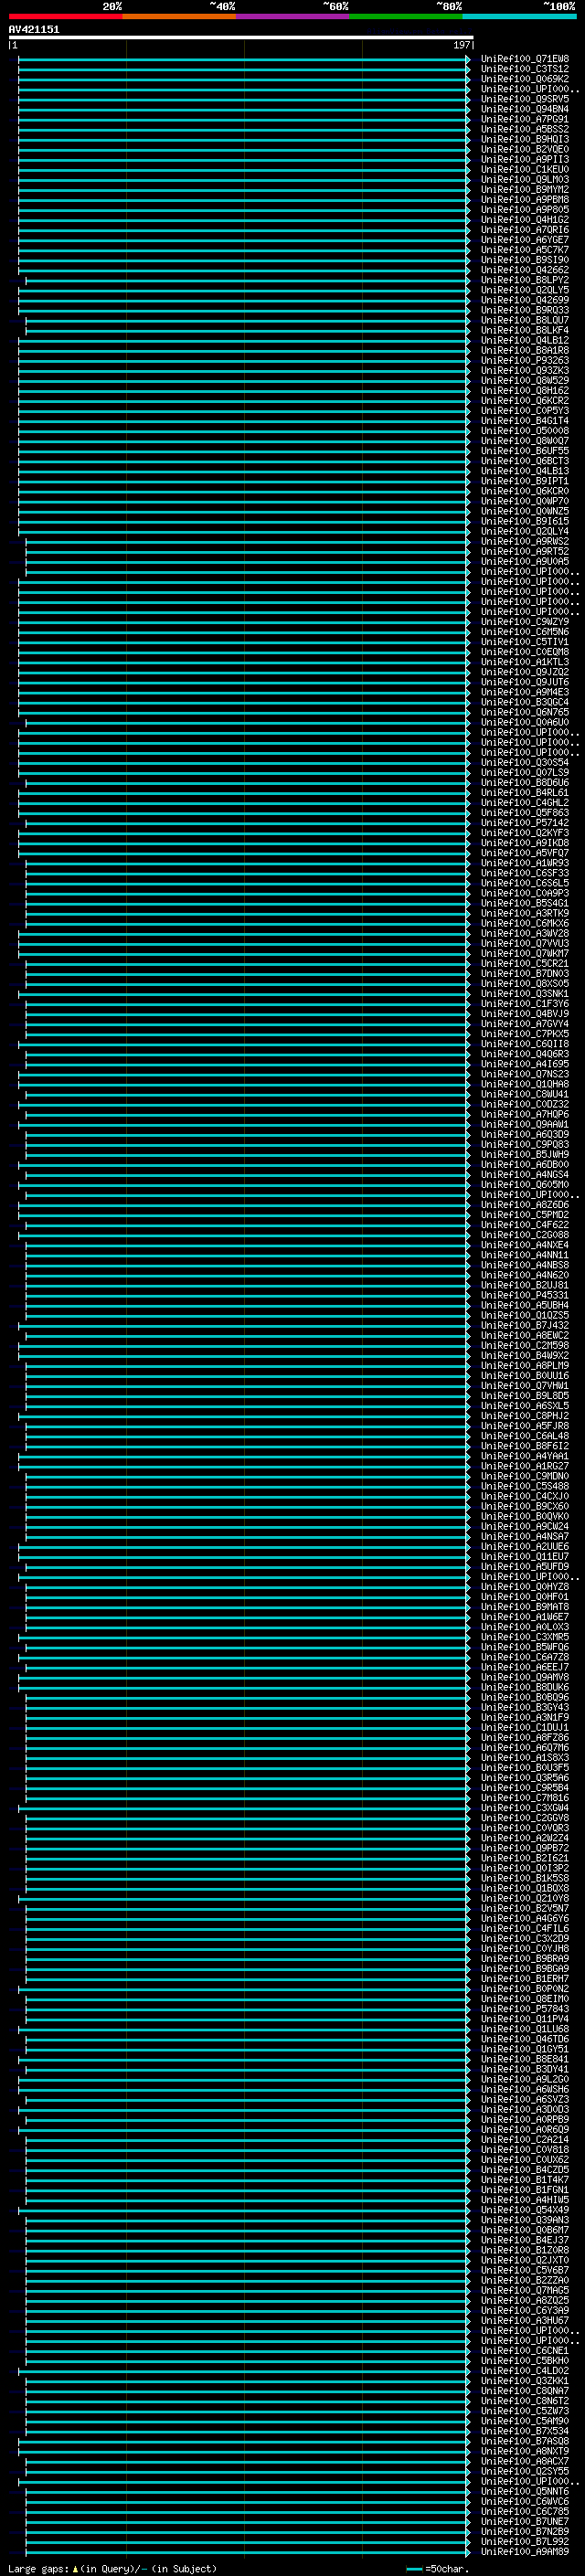Open hit UniRef100_P93263

coord(525,360)
